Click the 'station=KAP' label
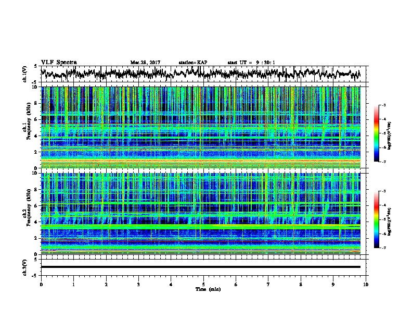The image size is (412, 319). (x=192, y=63)
